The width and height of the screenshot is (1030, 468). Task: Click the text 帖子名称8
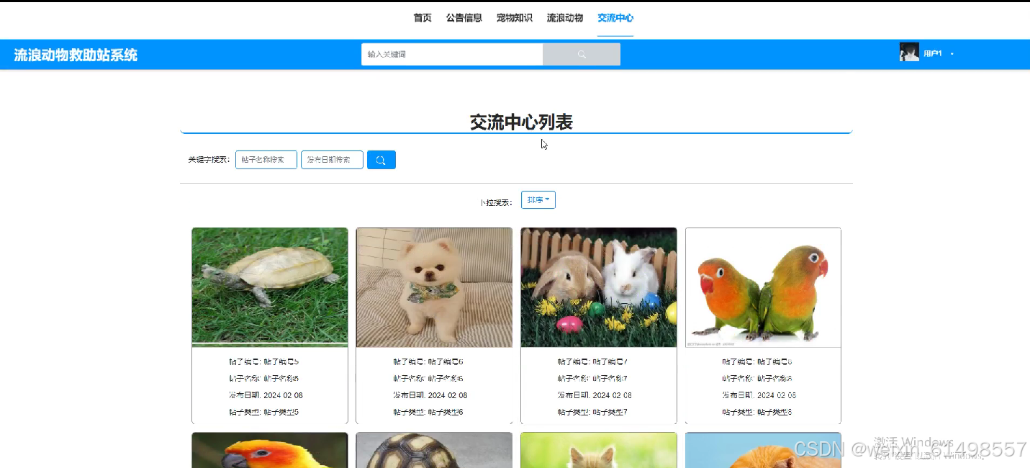coord(774,379)
